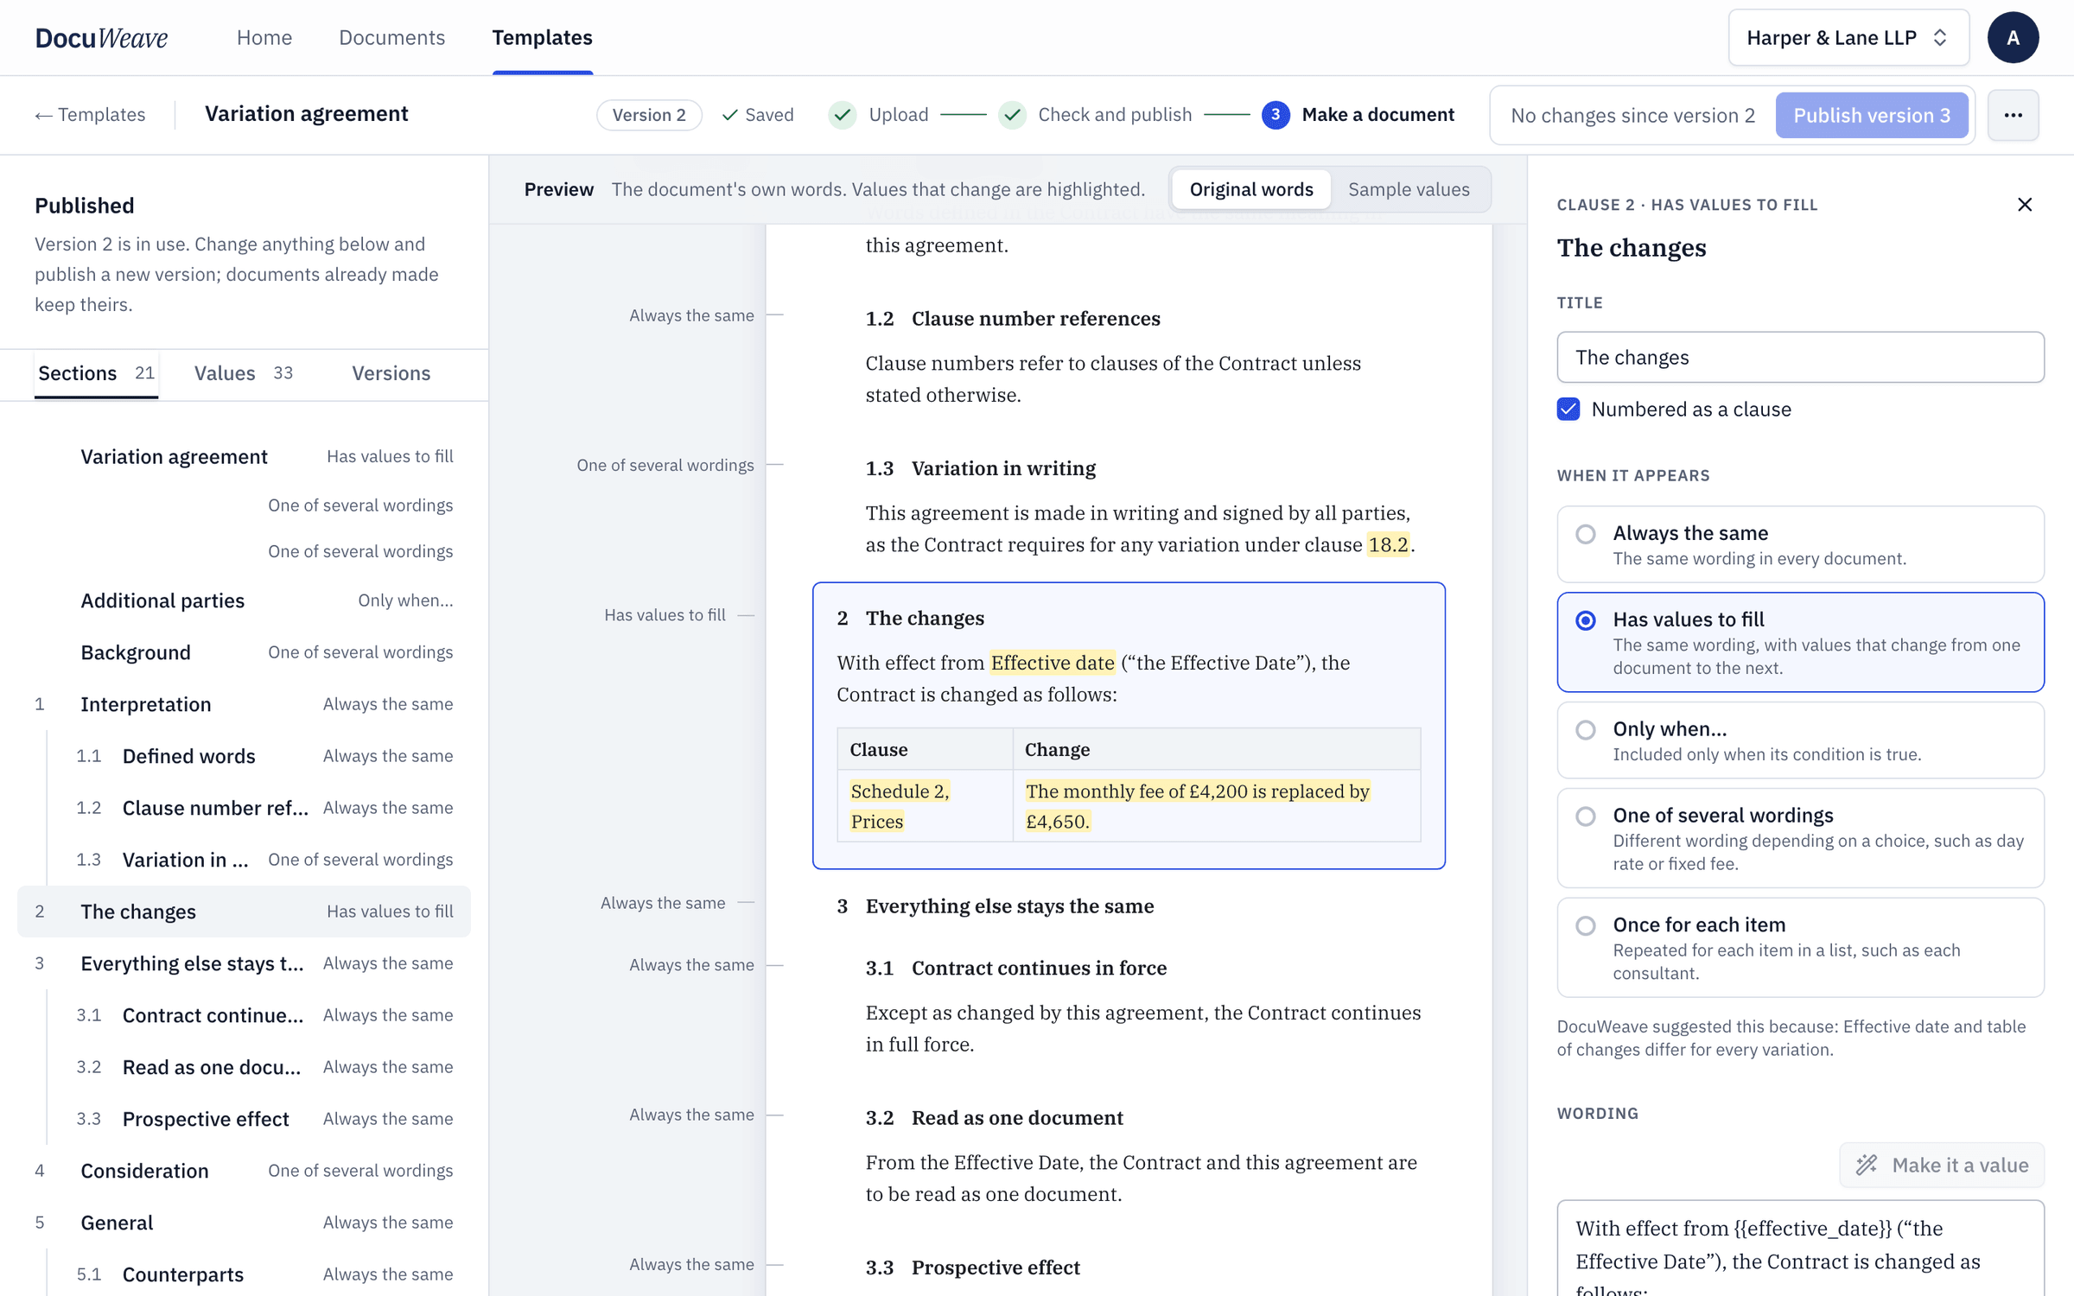Image resolution: width=2074 pixels, height=1296 pixels.
Task: Click the wording text editor box
Action: [1800, 1248]
